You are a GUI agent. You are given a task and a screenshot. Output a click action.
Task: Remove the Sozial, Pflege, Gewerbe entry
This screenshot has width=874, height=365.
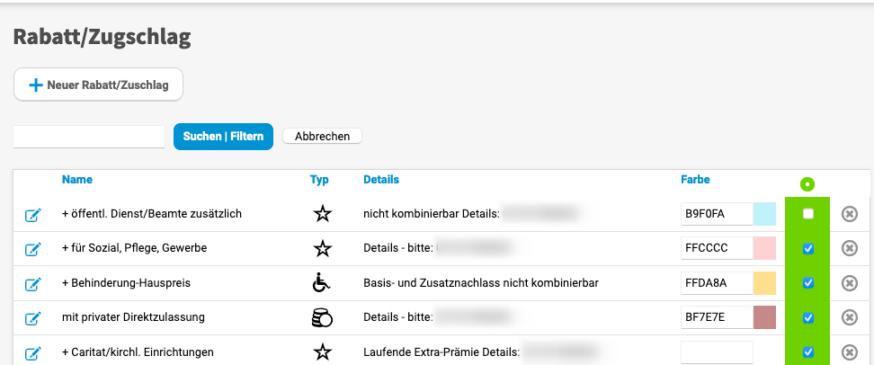pyautogui.click(x=849, y=248)
